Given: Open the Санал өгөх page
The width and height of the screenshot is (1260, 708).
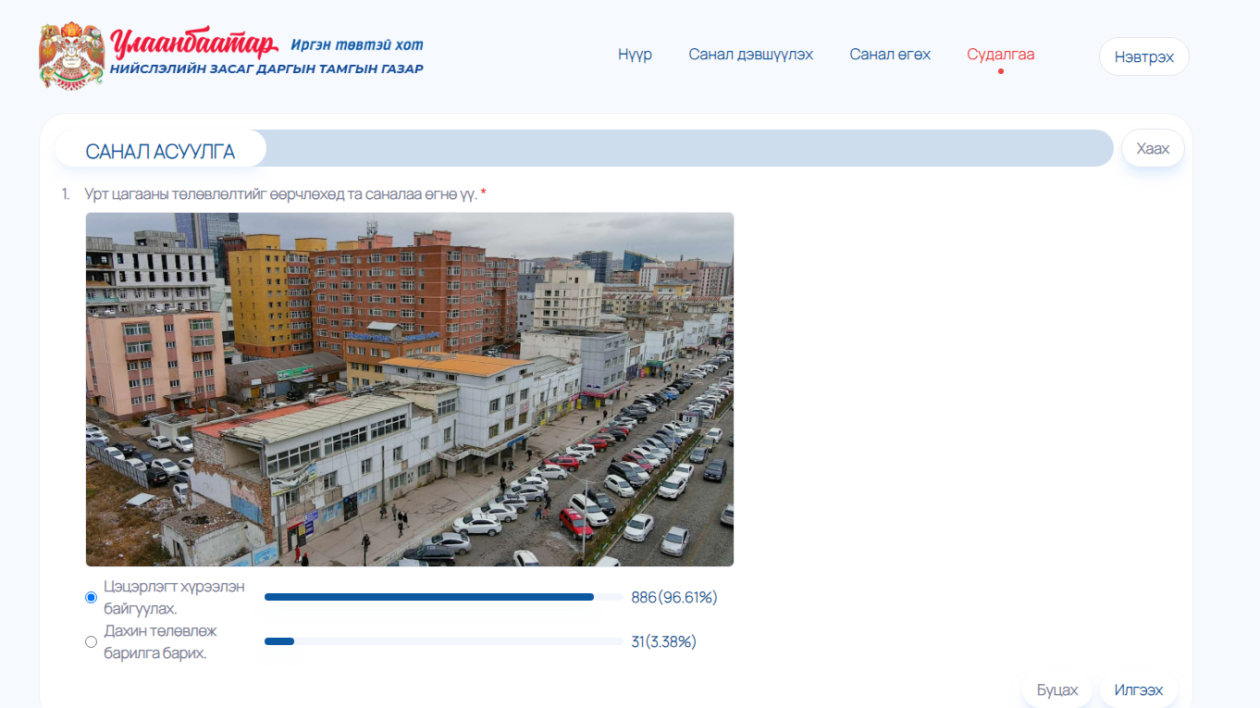Looking at the screenshot, I should tap(890, 55).
